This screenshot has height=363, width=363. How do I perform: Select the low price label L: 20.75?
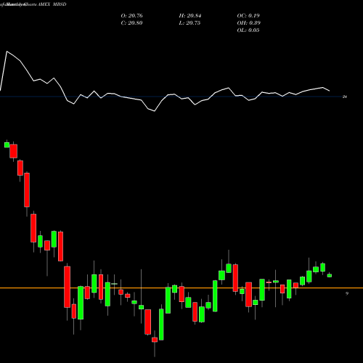pos(190,23)
